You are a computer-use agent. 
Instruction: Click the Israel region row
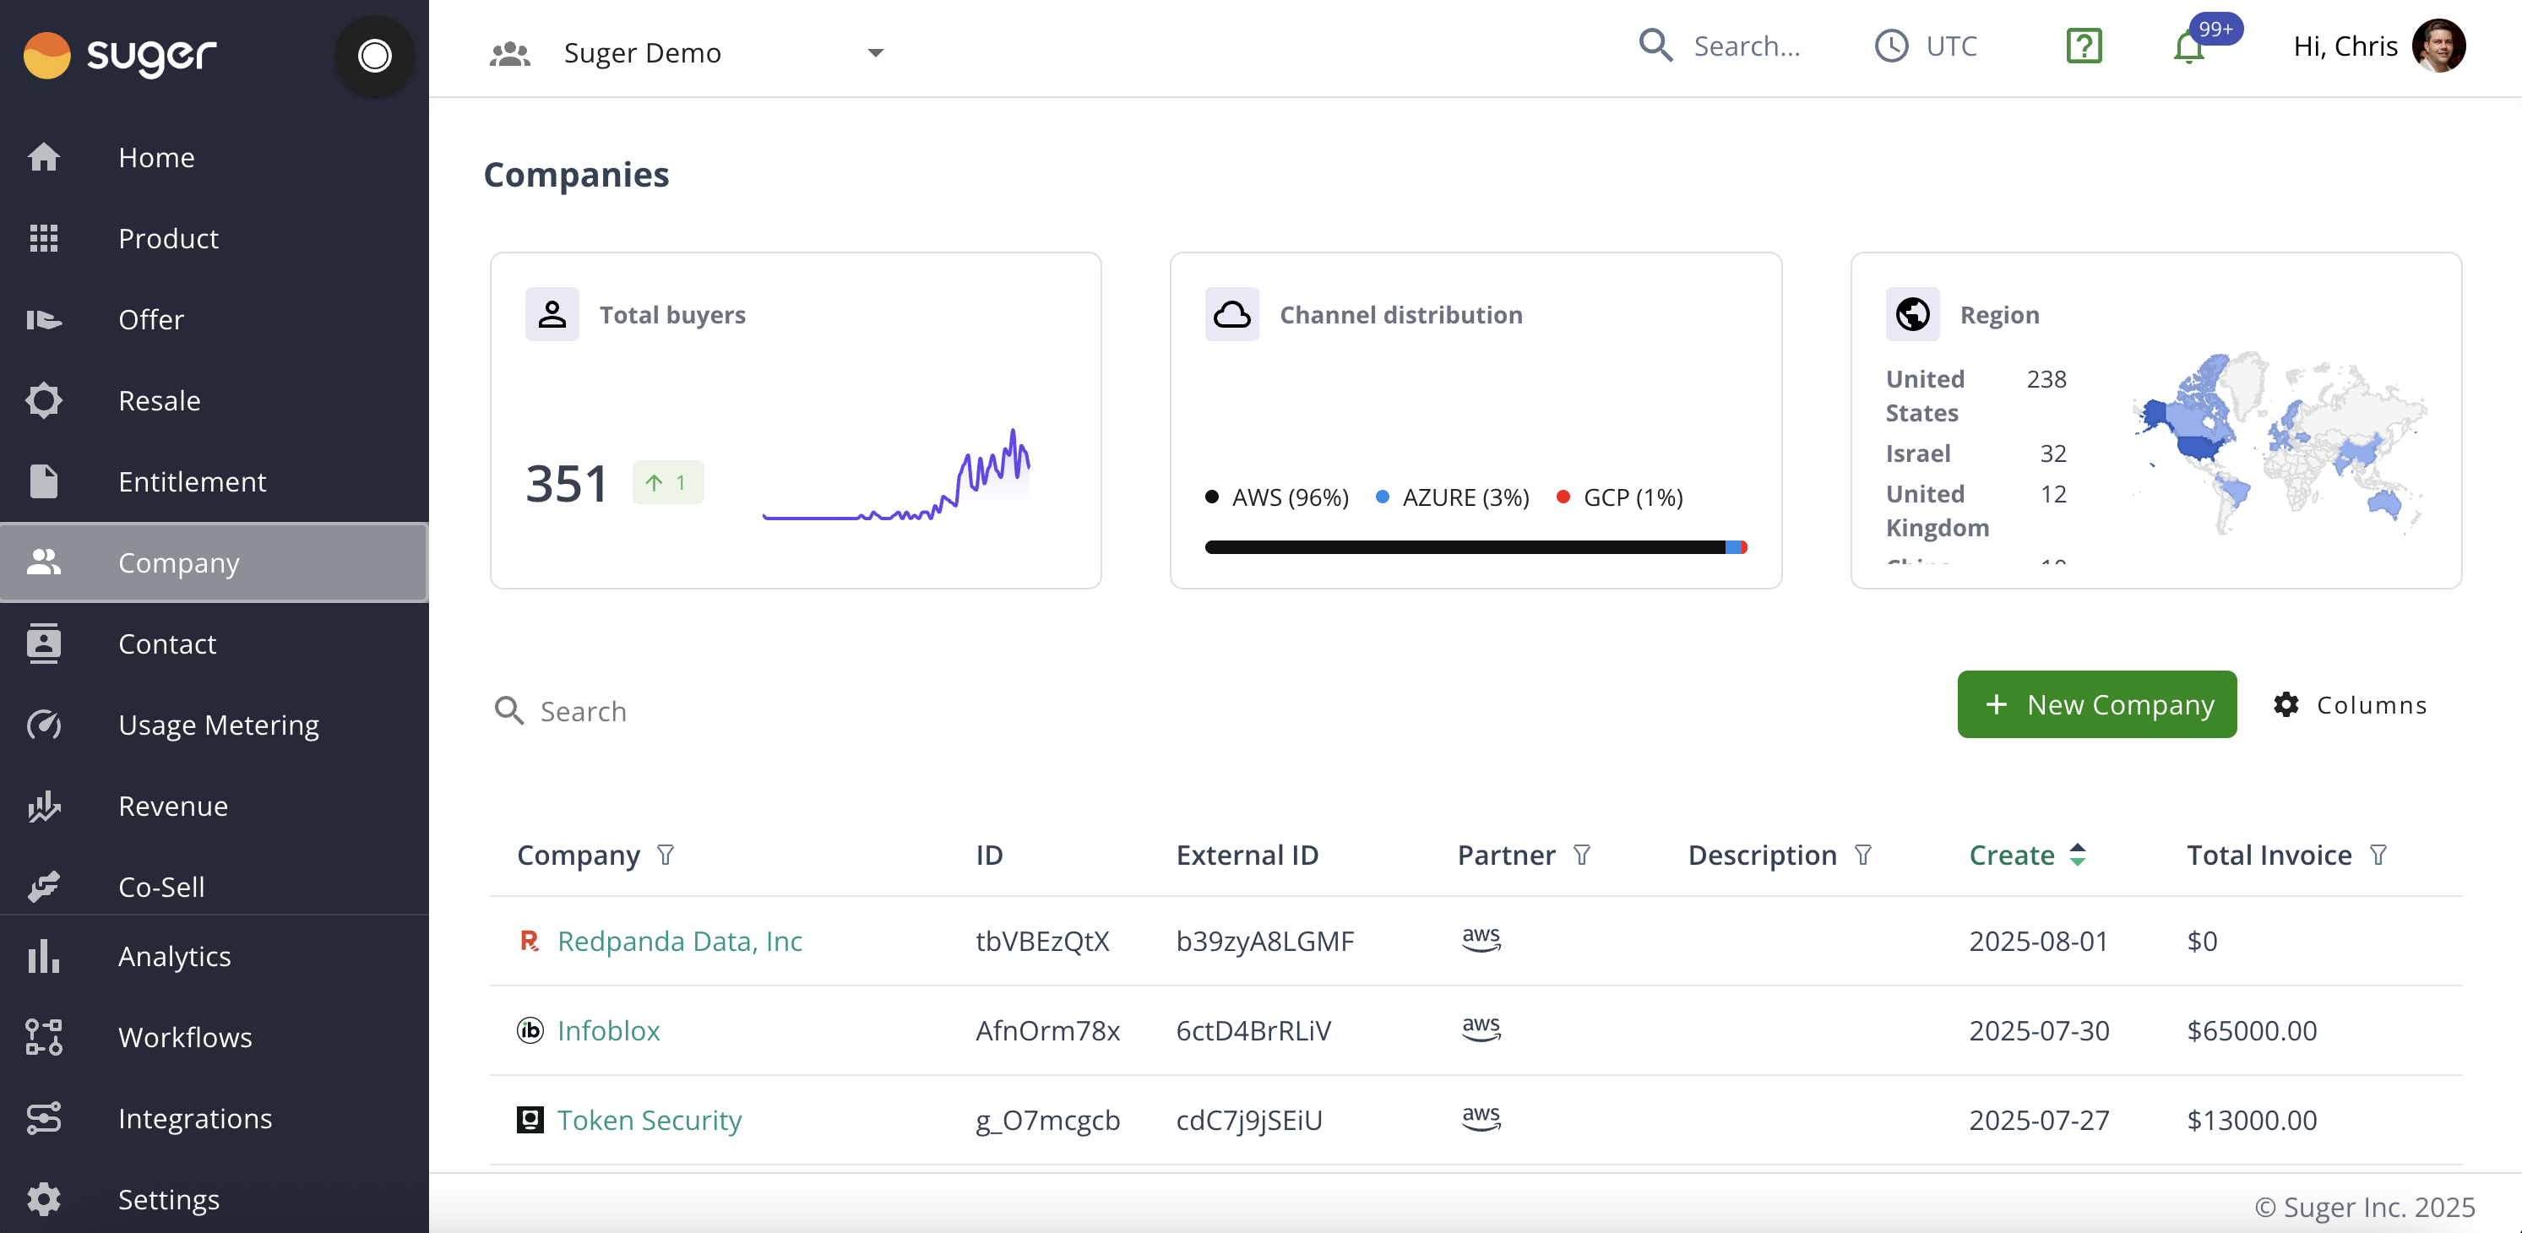1976,453
